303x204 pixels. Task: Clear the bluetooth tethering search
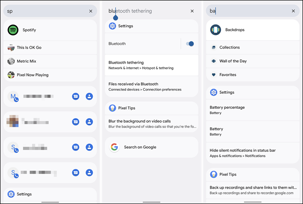pyautogui.click(x=192, y=11)
